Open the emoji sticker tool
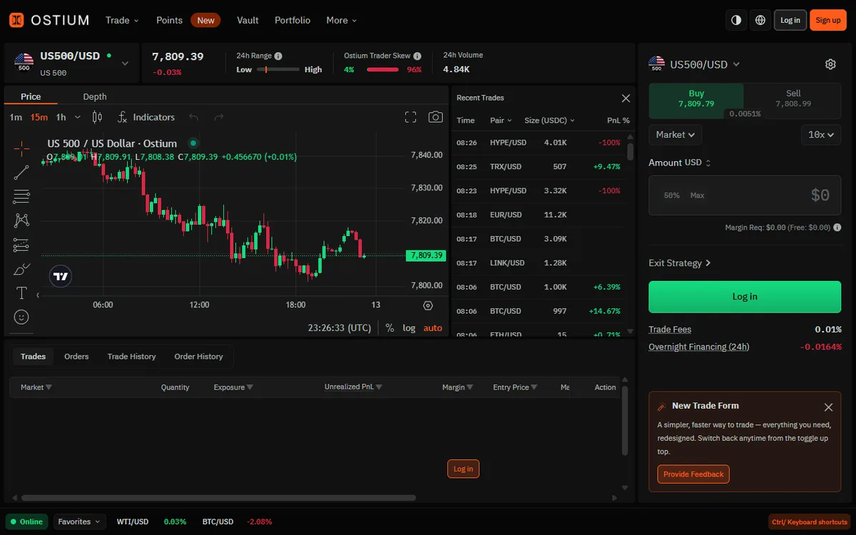The height and width of the screenshot is (535, 856). 21,317
